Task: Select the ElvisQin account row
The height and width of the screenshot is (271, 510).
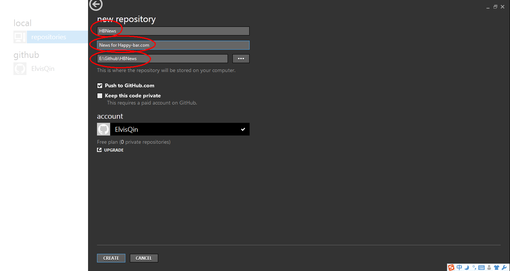Action: tap(173, 129)
